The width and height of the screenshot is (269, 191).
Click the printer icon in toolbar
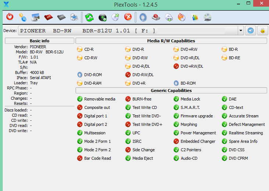(x=74, y=17)
